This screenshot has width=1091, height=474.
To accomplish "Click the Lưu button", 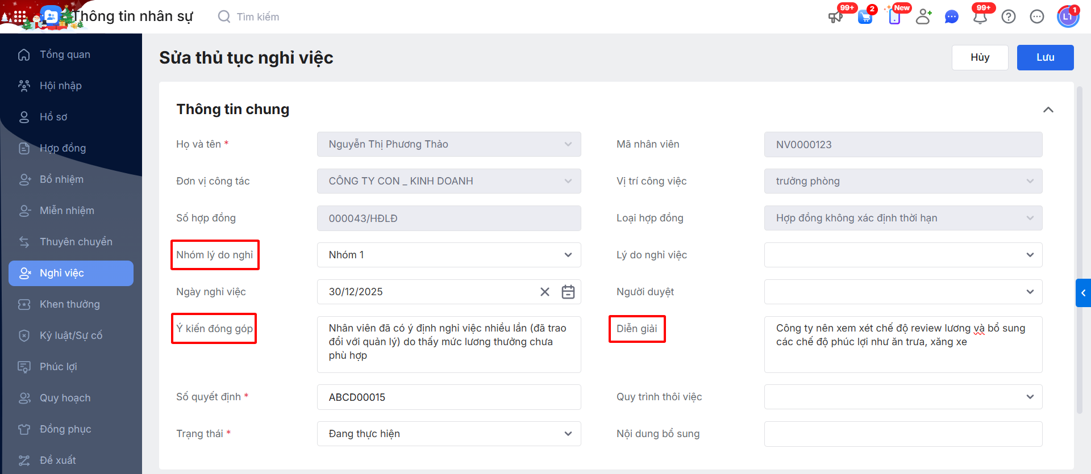I will [1045, 57].
